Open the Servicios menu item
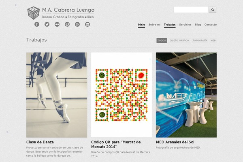The width and height of the screenshot is (243, 162). (185, 25)
